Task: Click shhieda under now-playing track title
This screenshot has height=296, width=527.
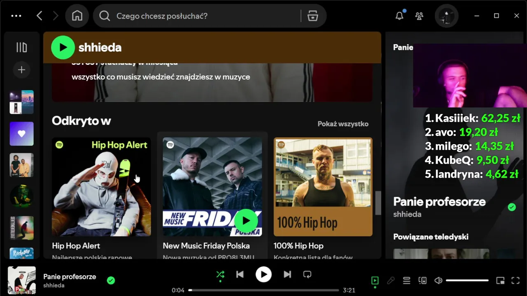Action: [54, 285]
